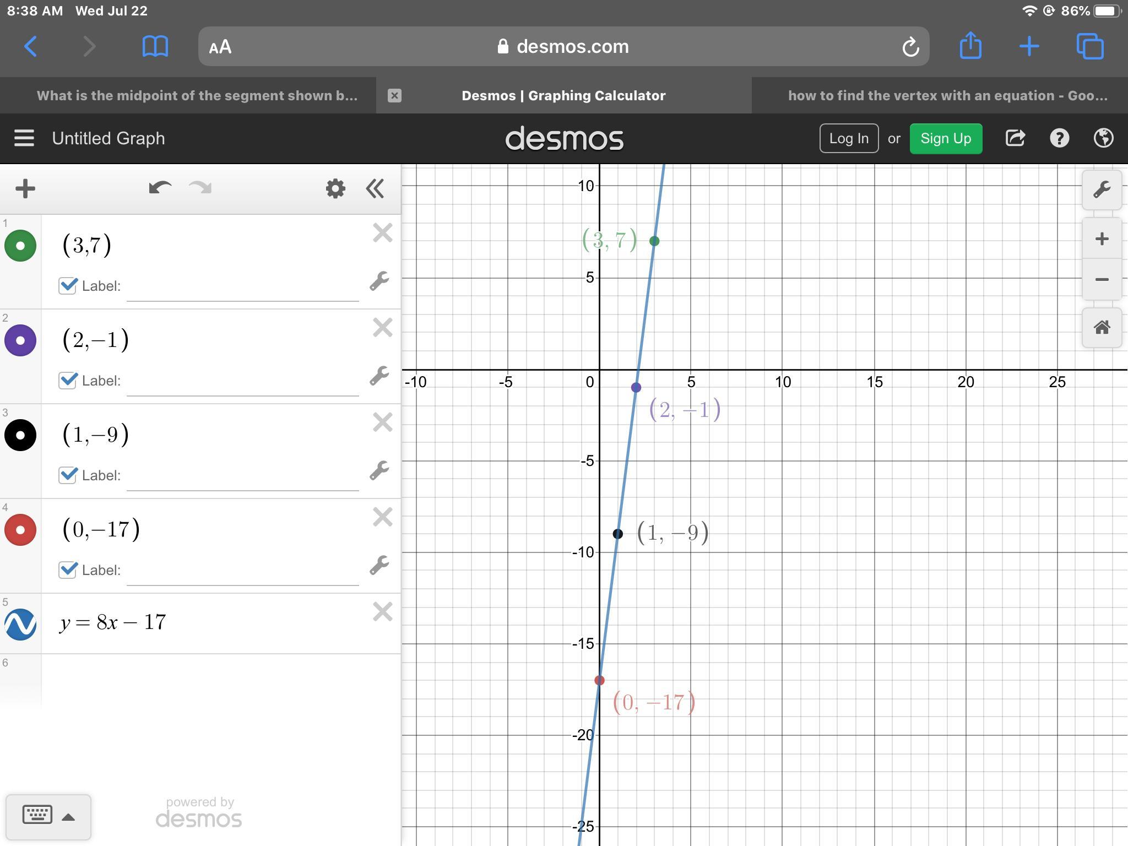Disable the label for point (0,-17)
Screen dimensions: 1128x846
click(x=68, y=570)
